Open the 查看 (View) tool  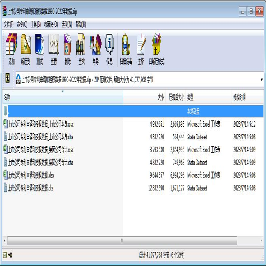point(54,44)
